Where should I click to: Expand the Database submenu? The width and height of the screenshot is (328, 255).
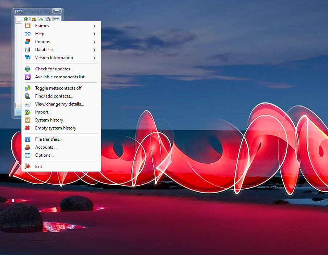(61, 50)
